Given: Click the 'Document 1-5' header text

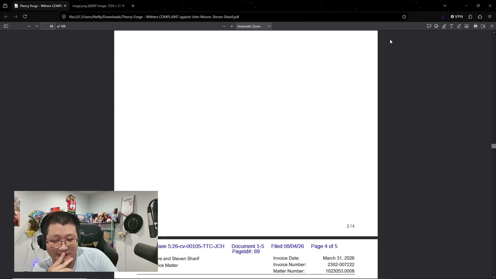Looking at the screenshot, I should point(248,246).
